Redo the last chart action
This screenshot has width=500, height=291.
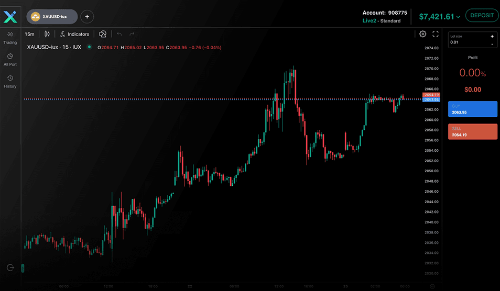coord(132,34)
